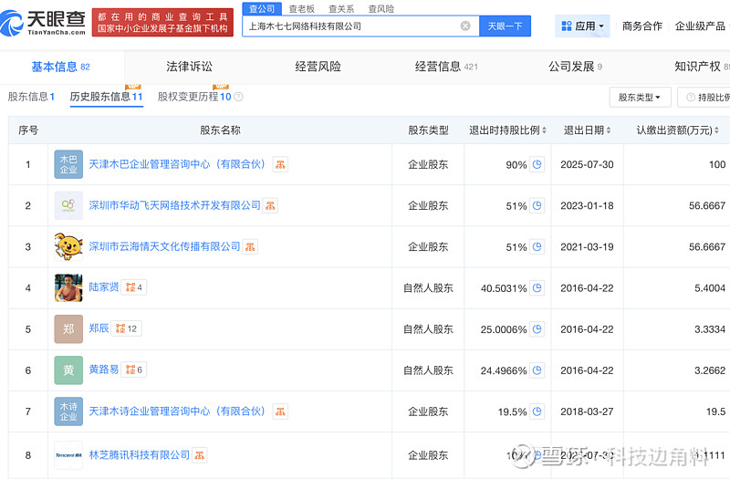Open 林芝腾讯科技有限公司 company link

coord(140,455)
